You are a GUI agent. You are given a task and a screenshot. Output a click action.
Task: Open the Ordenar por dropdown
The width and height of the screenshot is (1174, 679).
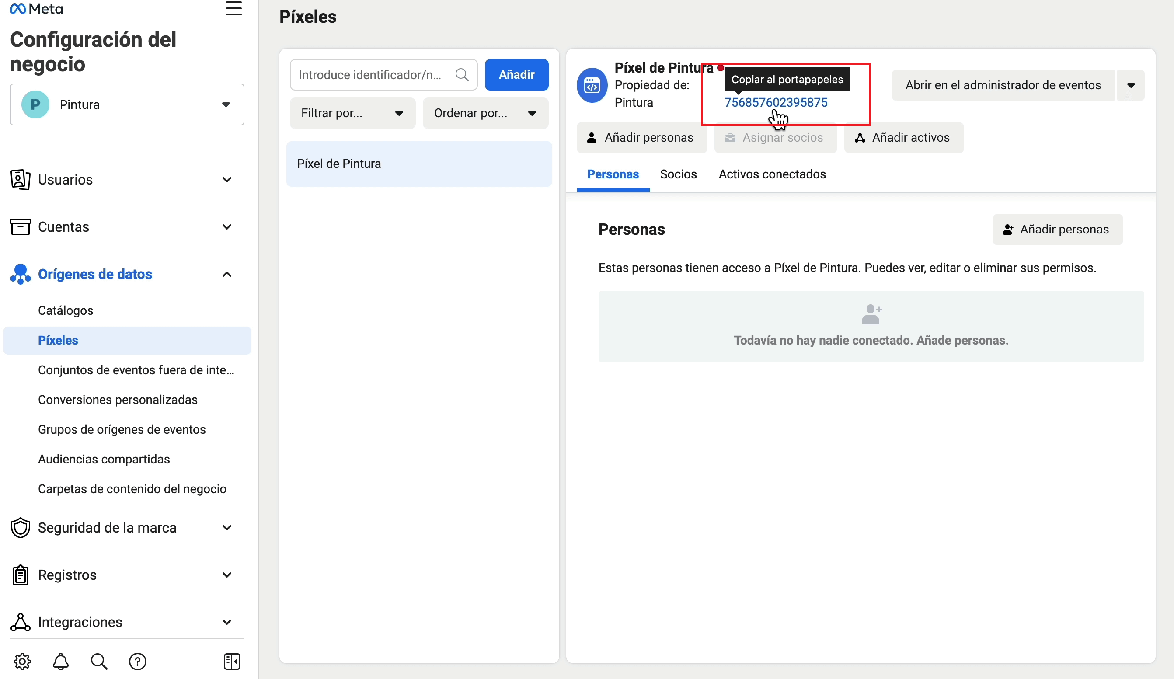pos(485,113)
